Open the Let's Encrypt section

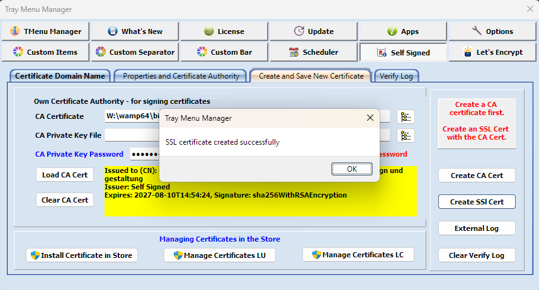(x=492, y=52)
